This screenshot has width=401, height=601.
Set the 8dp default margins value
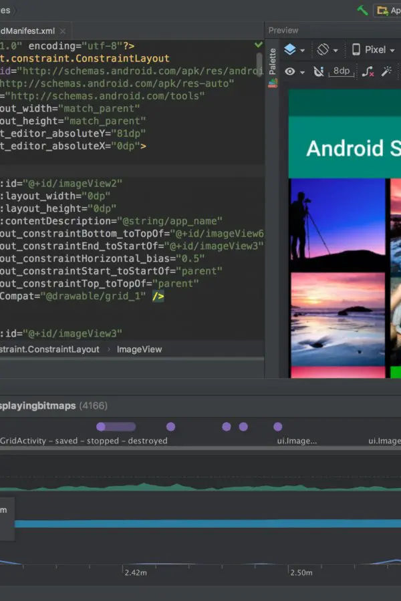pyautogui.click(x=341, y=71)
